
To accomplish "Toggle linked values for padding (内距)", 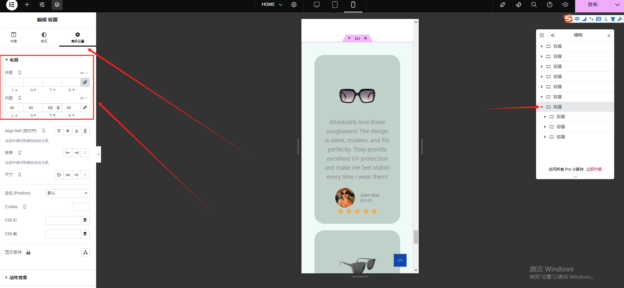I will [85, 108].
